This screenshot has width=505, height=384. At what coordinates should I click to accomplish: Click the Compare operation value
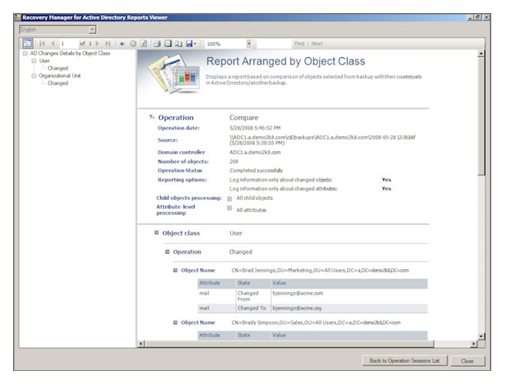244,117
